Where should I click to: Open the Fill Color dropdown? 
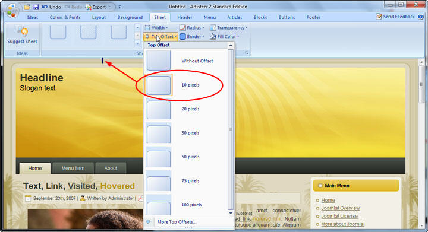point(225,36)
